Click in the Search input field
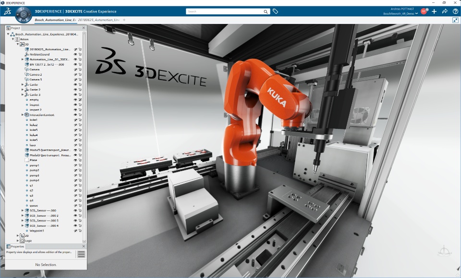The height and width of the screenshot is (278, 461). 225,12
